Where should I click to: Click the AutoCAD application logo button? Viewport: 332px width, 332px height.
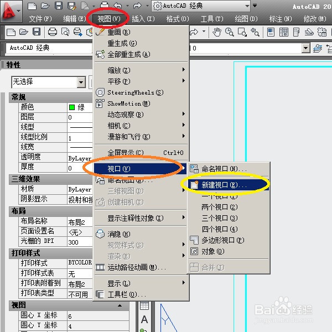pyautogui.click(x=11, y=11)
